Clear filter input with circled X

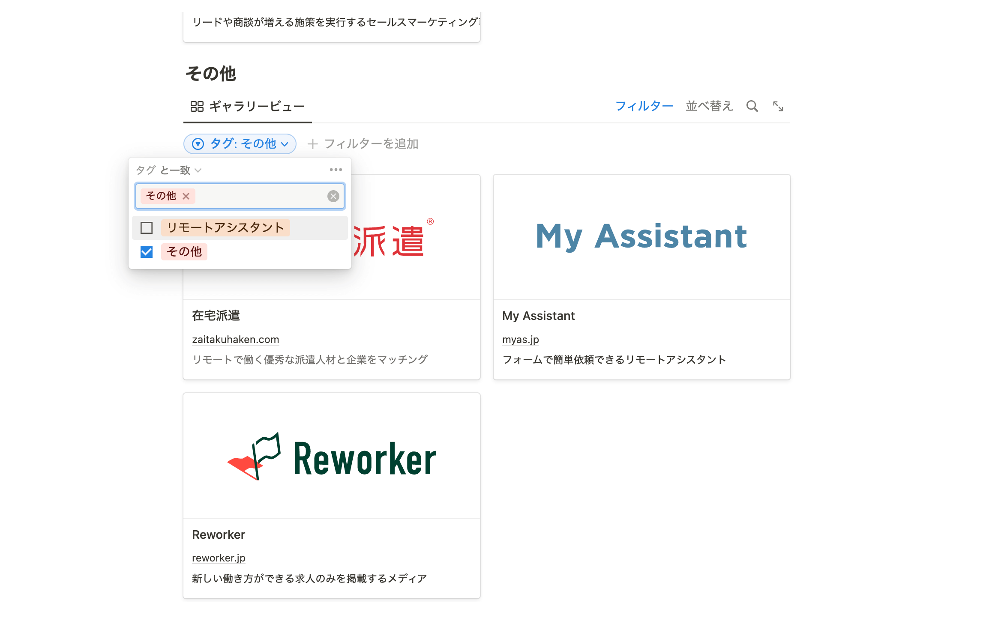point(333,196)
